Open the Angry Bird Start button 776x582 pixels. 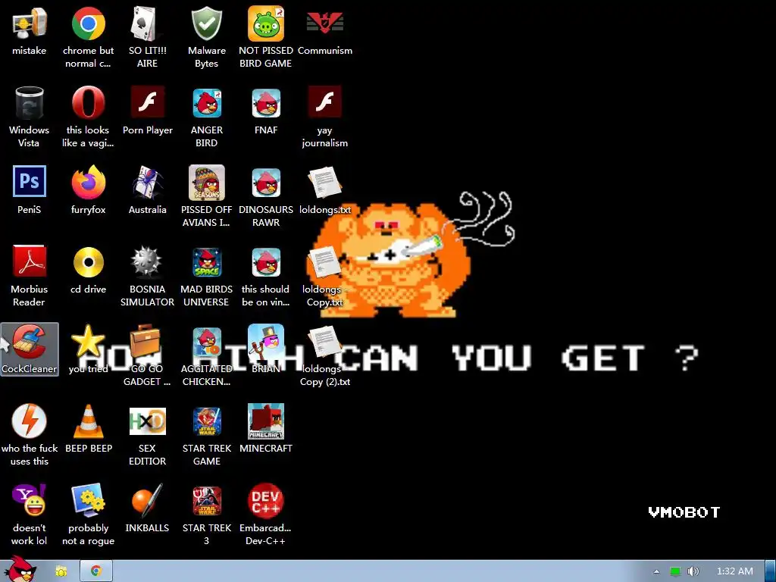[x=19, y=569]
